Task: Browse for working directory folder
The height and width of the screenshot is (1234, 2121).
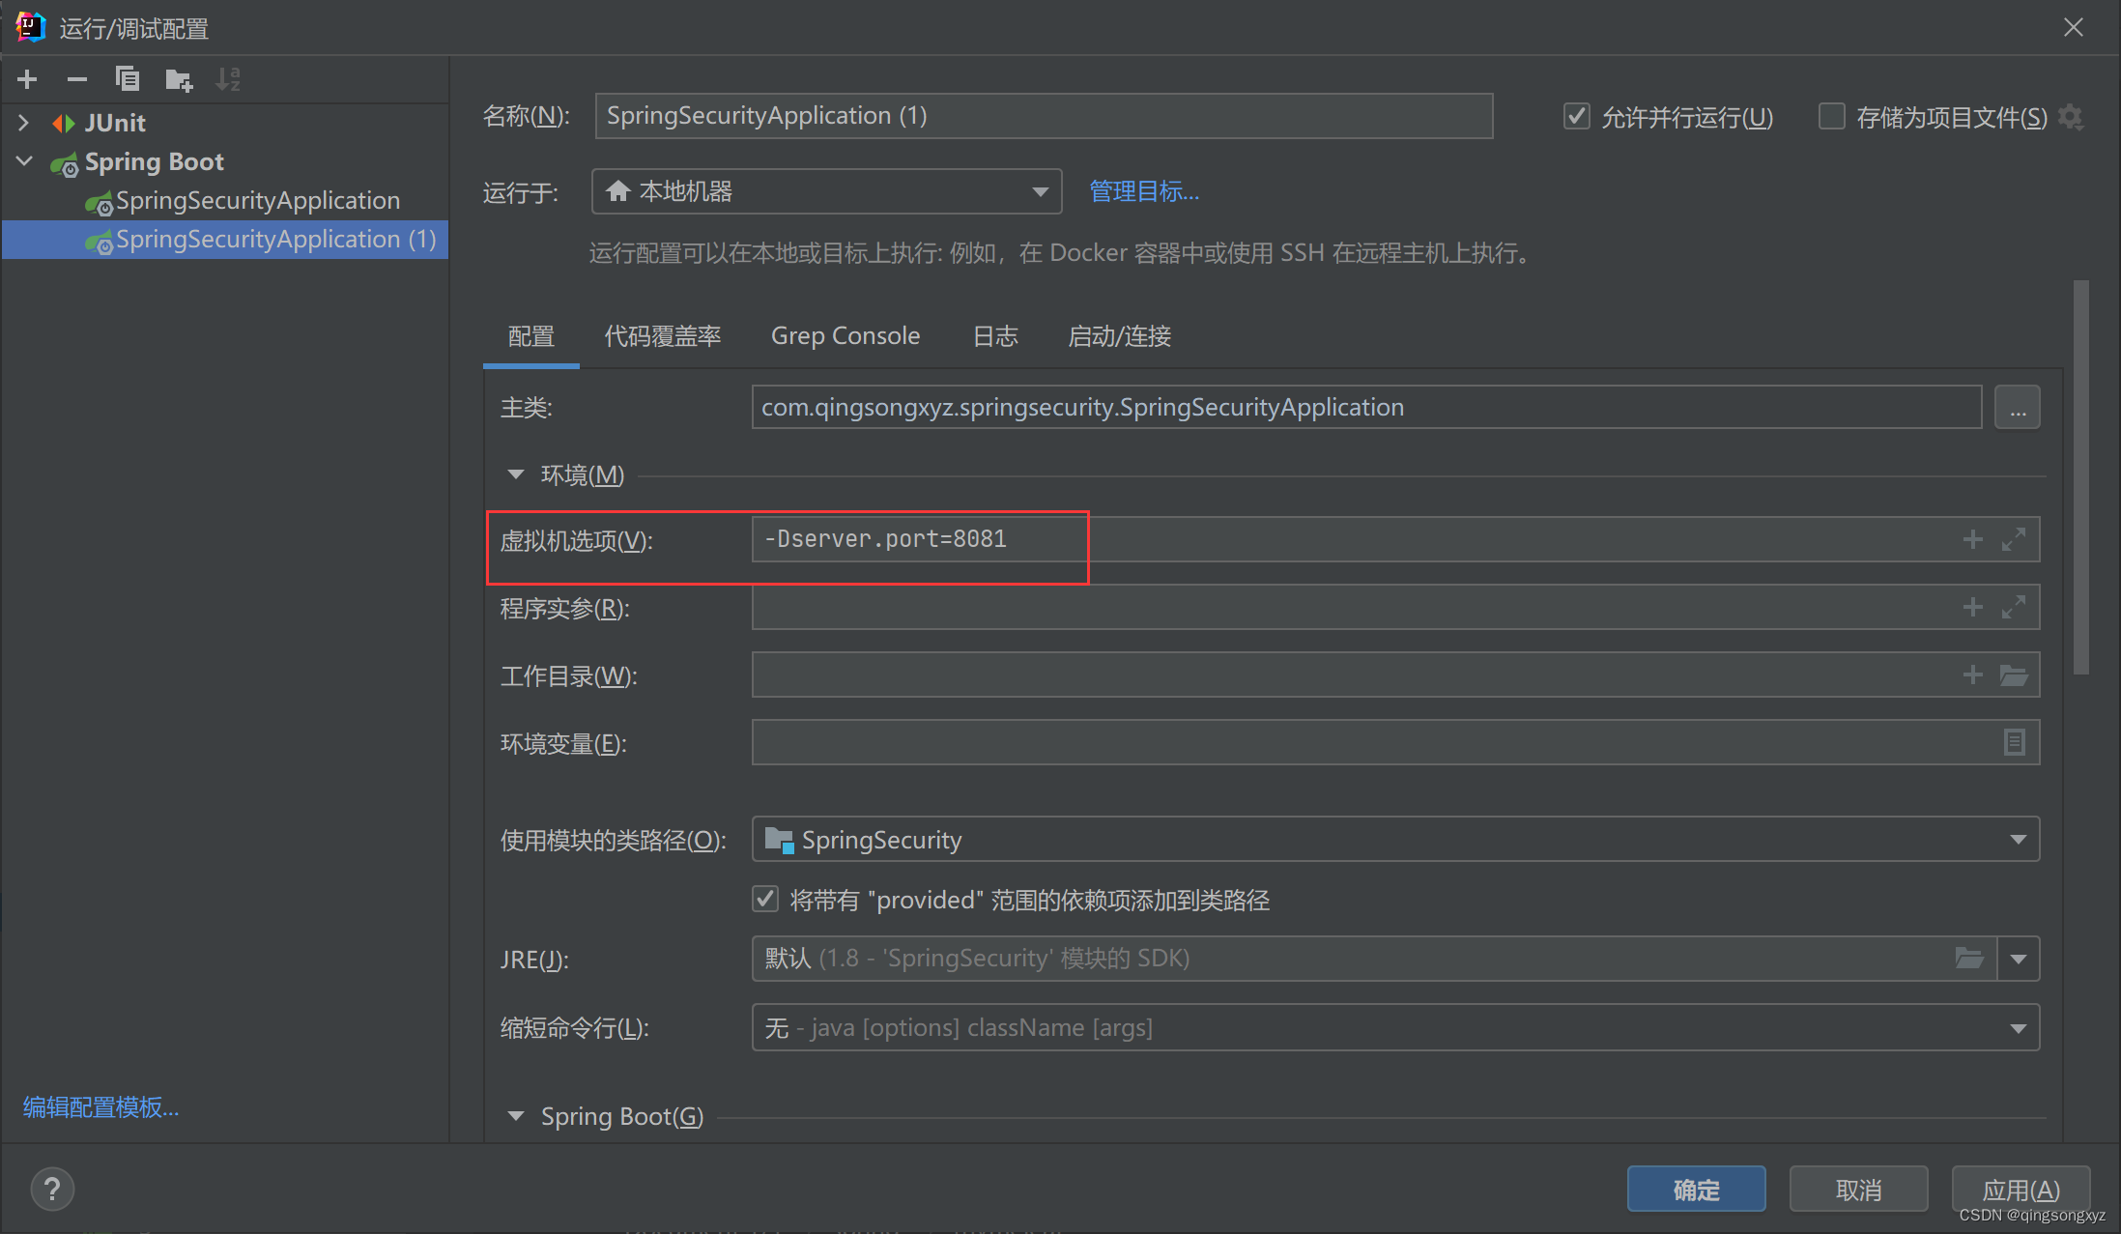Action: [2014, 674]
